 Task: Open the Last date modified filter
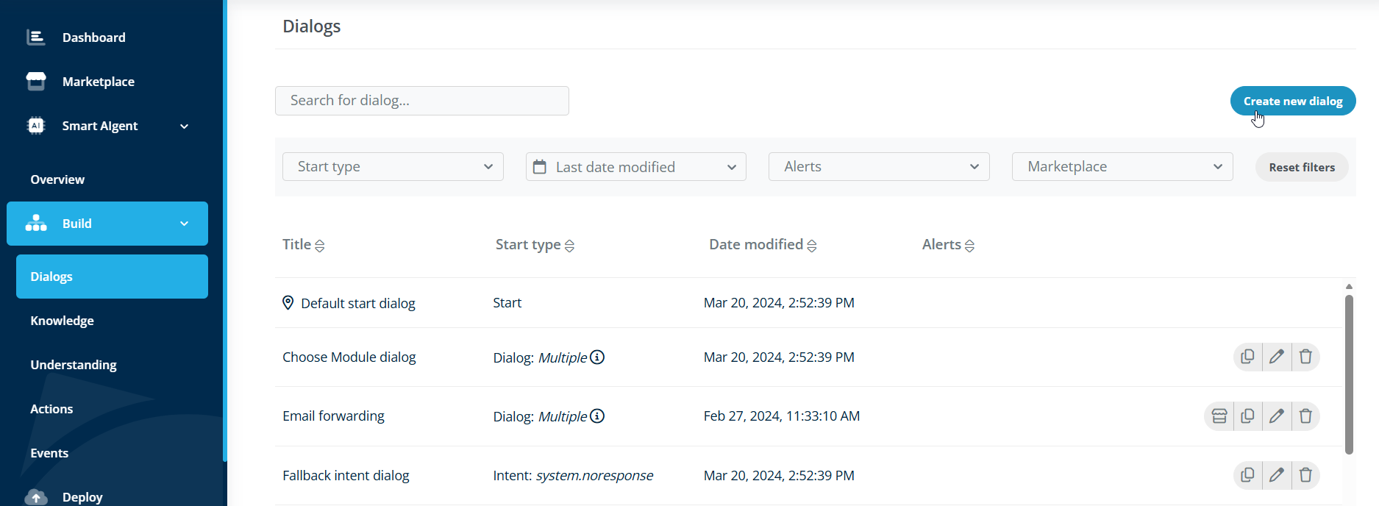click(636, 167)
